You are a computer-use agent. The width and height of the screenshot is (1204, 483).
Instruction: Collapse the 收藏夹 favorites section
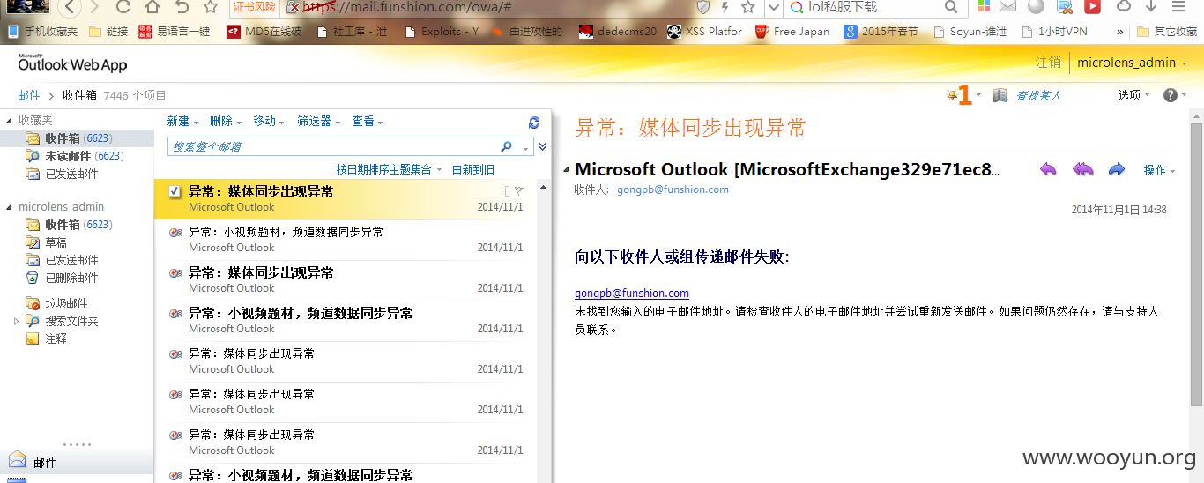pos(10,120)
